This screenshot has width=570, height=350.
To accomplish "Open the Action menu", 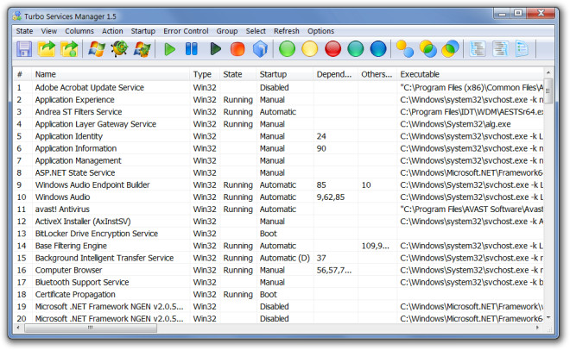I will 112,31.
